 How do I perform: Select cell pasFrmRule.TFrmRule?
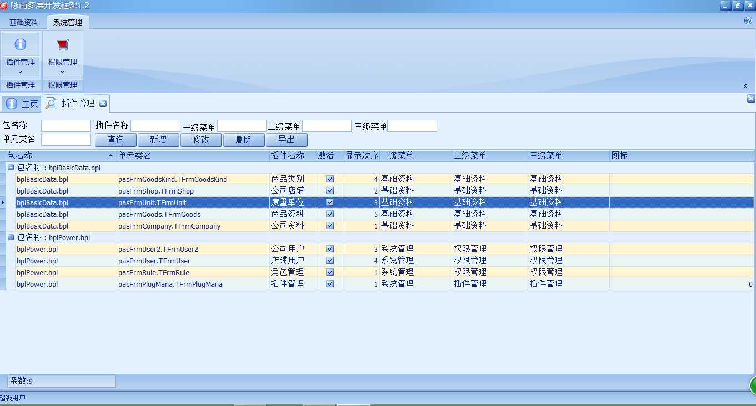(x=193, y=272)
